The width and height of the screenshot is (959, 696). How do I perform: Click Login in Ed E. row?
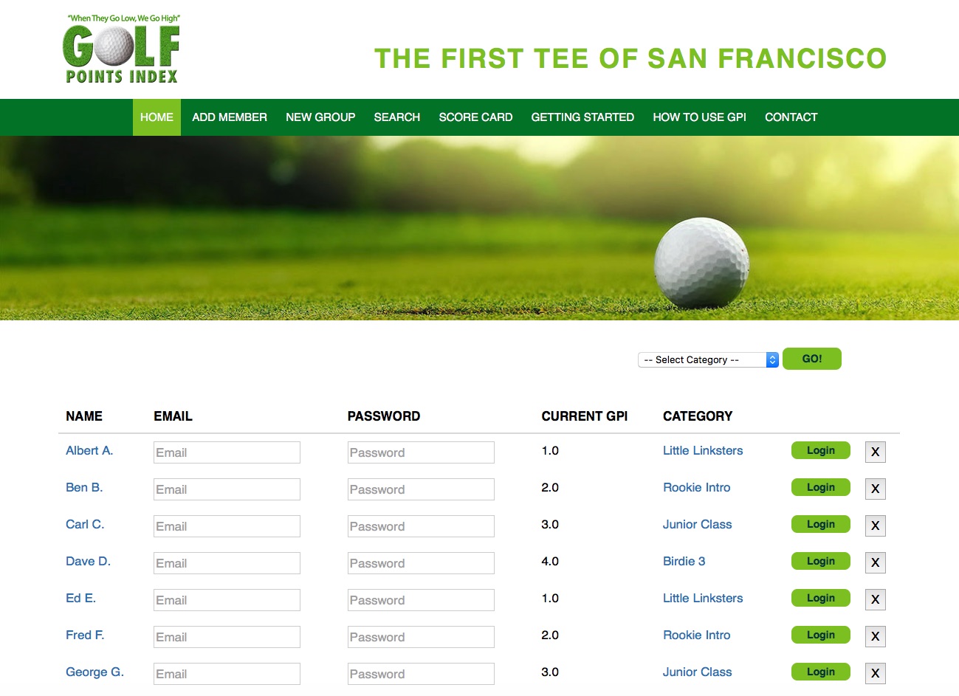(x=821, y=598)
